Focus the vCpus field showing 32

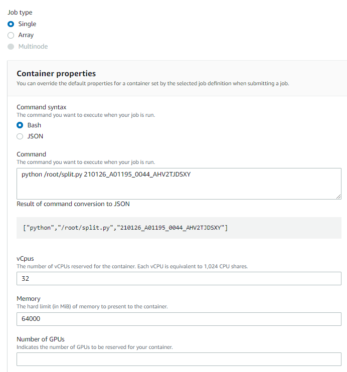point(179,279)
